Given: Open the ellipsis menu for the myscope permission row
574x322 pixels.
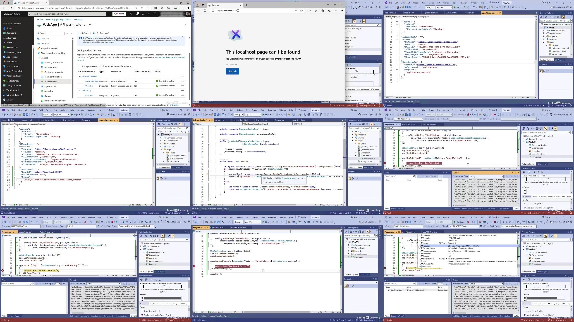Looking at the screenshot, I should pyautogui.click(x=183, y=95).
